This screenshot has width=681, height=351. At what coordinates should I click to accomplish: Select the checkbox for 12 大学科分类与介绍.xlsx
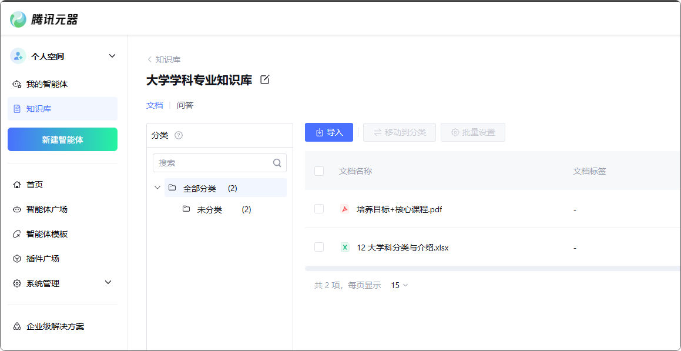pos(319,248)
